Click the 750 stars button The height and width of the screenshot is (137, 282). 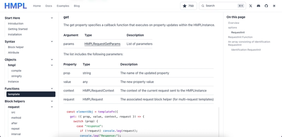[x=189, y=6]
